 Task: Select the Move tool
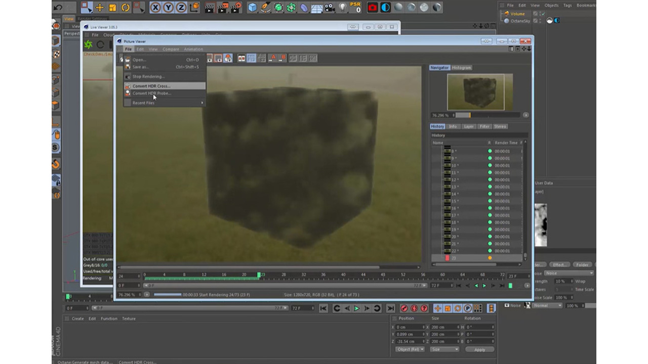100,8
